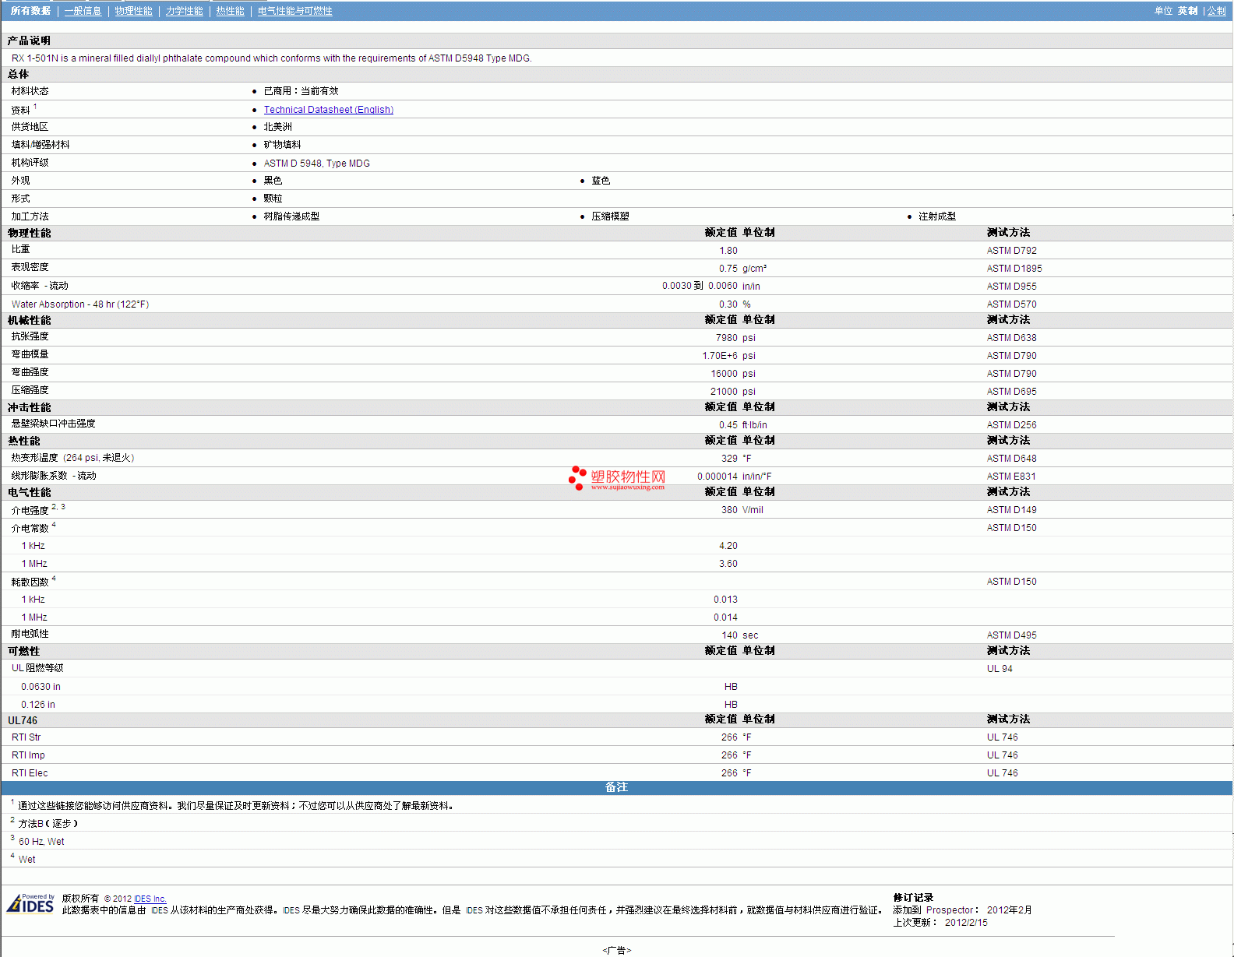Open the 所有数据 tab
Image resolution: width=1234 pixels, height=957 pixels.
click(30, 11)
